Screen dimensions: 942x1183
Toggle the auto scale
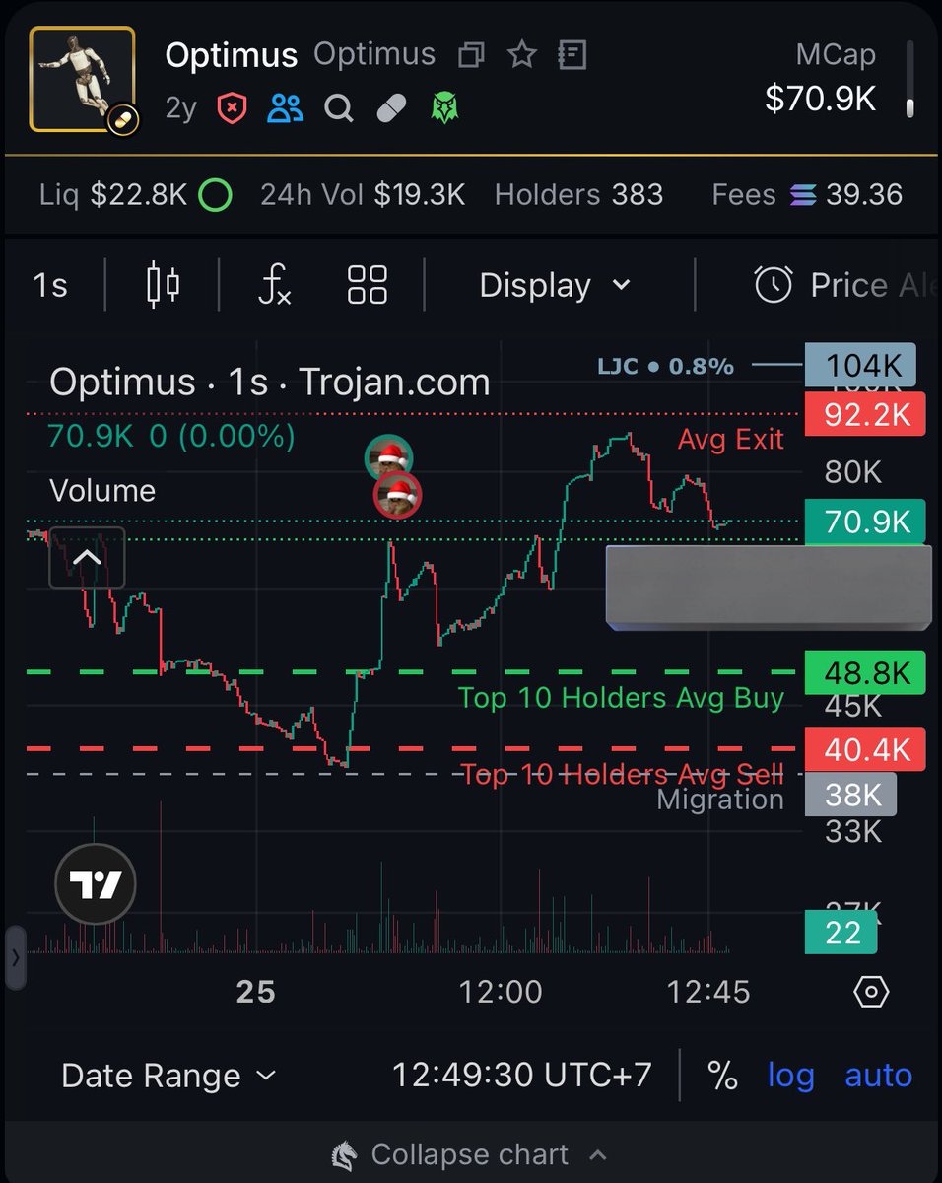[878, 1076]
